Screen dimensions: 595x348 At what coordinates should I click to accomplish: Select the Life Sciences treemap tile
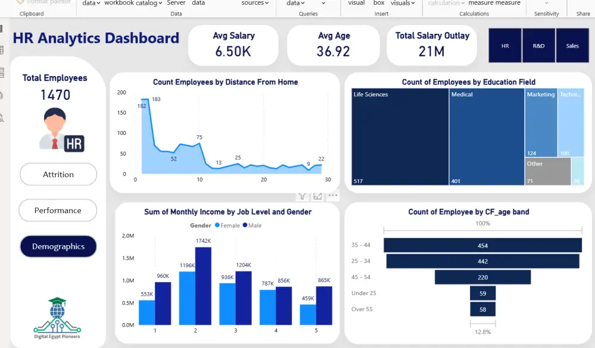pos(400,137)
